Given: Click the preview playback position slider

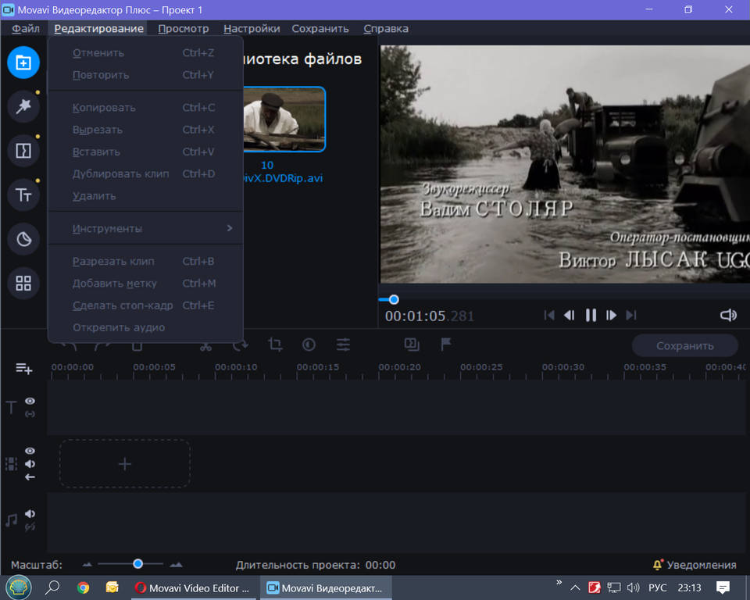Looking at the screenshot, I should [394, 299].
